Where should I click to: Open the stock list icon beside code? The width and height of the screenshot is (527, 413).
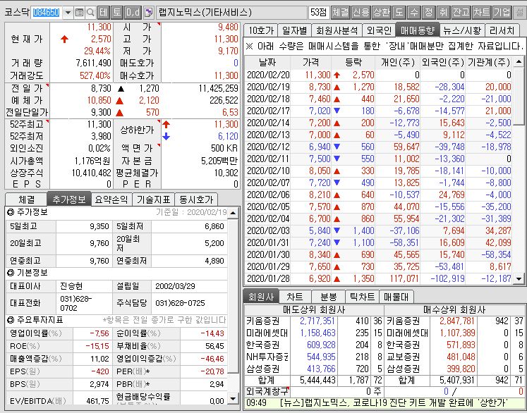[x=79, y=13]
